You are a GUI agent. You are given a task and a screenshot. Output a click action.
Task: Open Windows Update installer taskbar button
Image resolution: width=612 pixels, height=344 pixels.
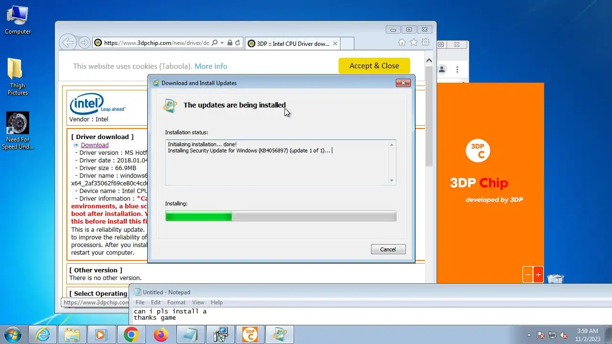click(x=280, y=334)
